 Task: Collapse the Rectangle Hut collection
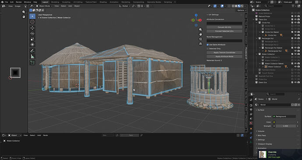click(257, 39)
